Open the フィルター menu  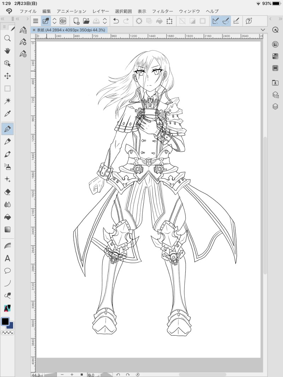pos(162,11)
